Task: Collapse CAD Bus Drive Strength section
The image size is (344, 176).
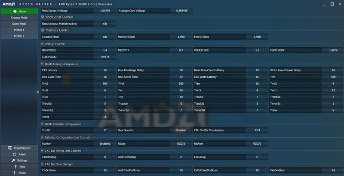Action: [42, 164]
